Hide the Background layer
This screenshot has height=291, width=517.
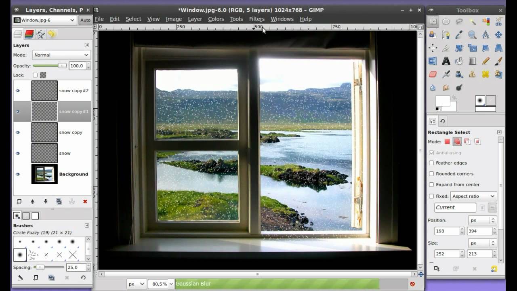[18, 174]
